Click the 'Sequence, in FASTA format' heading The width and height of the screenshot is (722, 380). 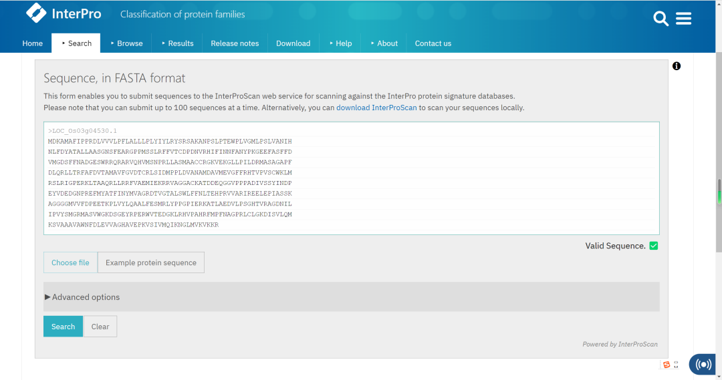(x=114, y=78)
